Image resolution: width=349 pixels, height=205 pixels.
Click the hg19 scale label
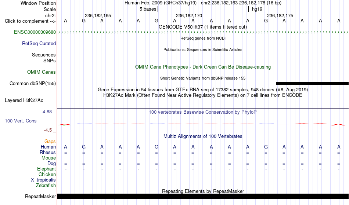coord(257,9)
